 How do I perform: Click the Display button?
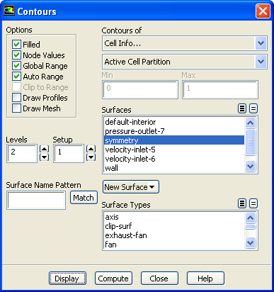67,279
